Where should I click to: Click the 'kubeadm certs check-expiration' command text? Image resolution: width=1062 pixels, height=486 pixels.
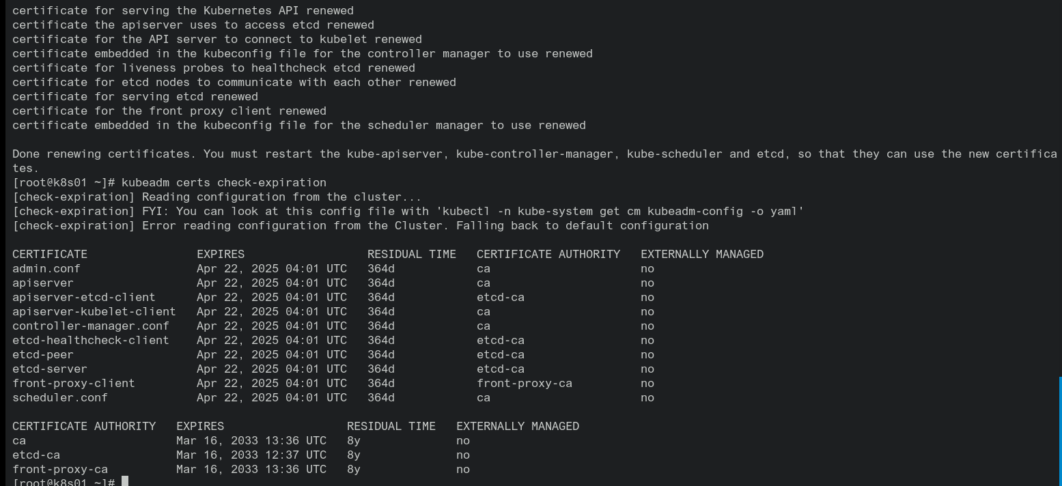tap(224, 183)
